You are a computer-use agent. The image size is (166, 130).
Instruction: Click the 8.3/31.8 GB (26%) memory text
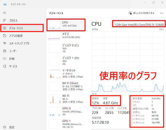click(71, 37)
